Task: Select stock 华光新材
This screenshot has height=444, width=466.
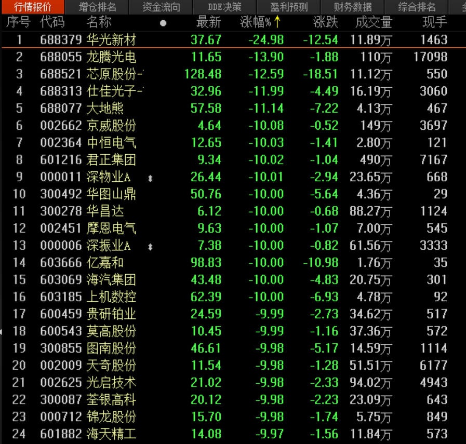Action: tap(111, 40)
